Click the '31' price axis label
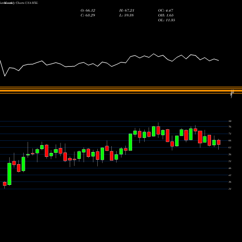Viewport: 242px width, 242px height. [230, 189]
